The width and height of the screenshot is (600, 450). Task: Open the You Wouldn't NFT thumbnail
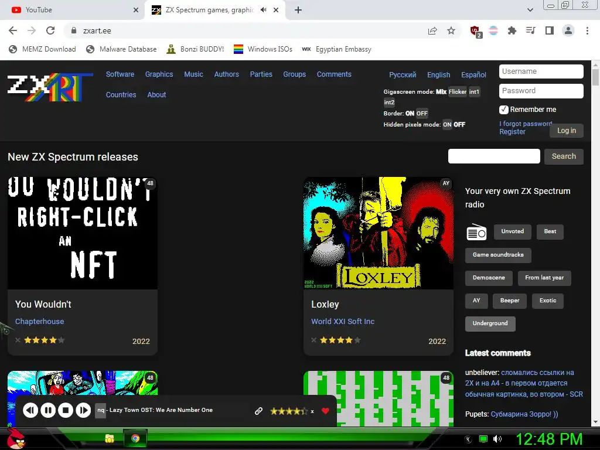pyautogui.click(x=82, y=233)
